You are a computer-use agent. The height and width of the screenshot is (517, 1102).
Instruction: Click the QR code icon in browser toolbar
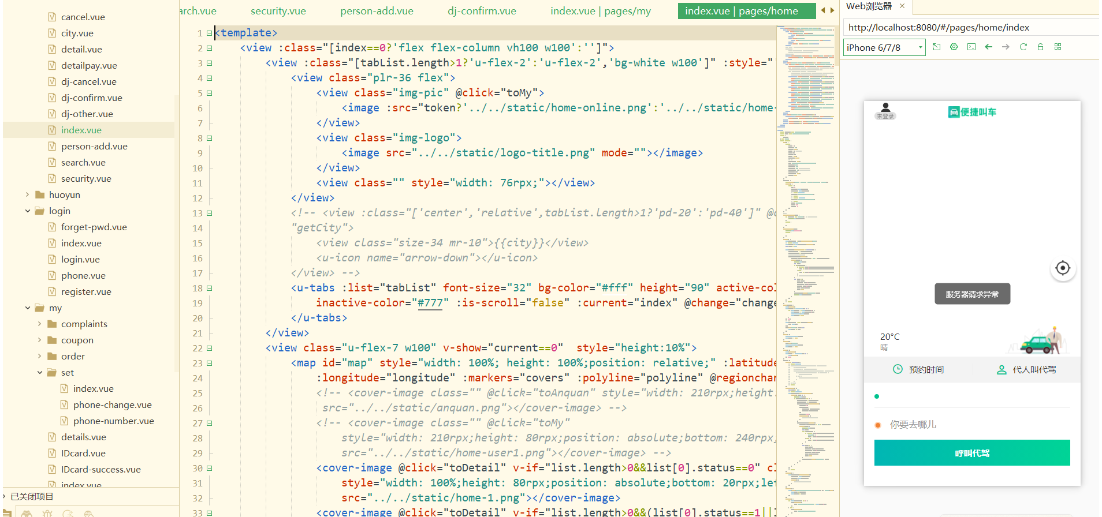(x=1058, y=47)
